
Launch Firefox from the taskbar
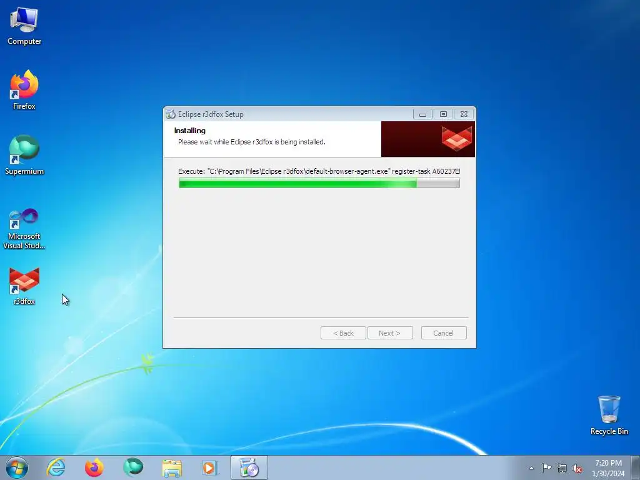pos(94,467)
